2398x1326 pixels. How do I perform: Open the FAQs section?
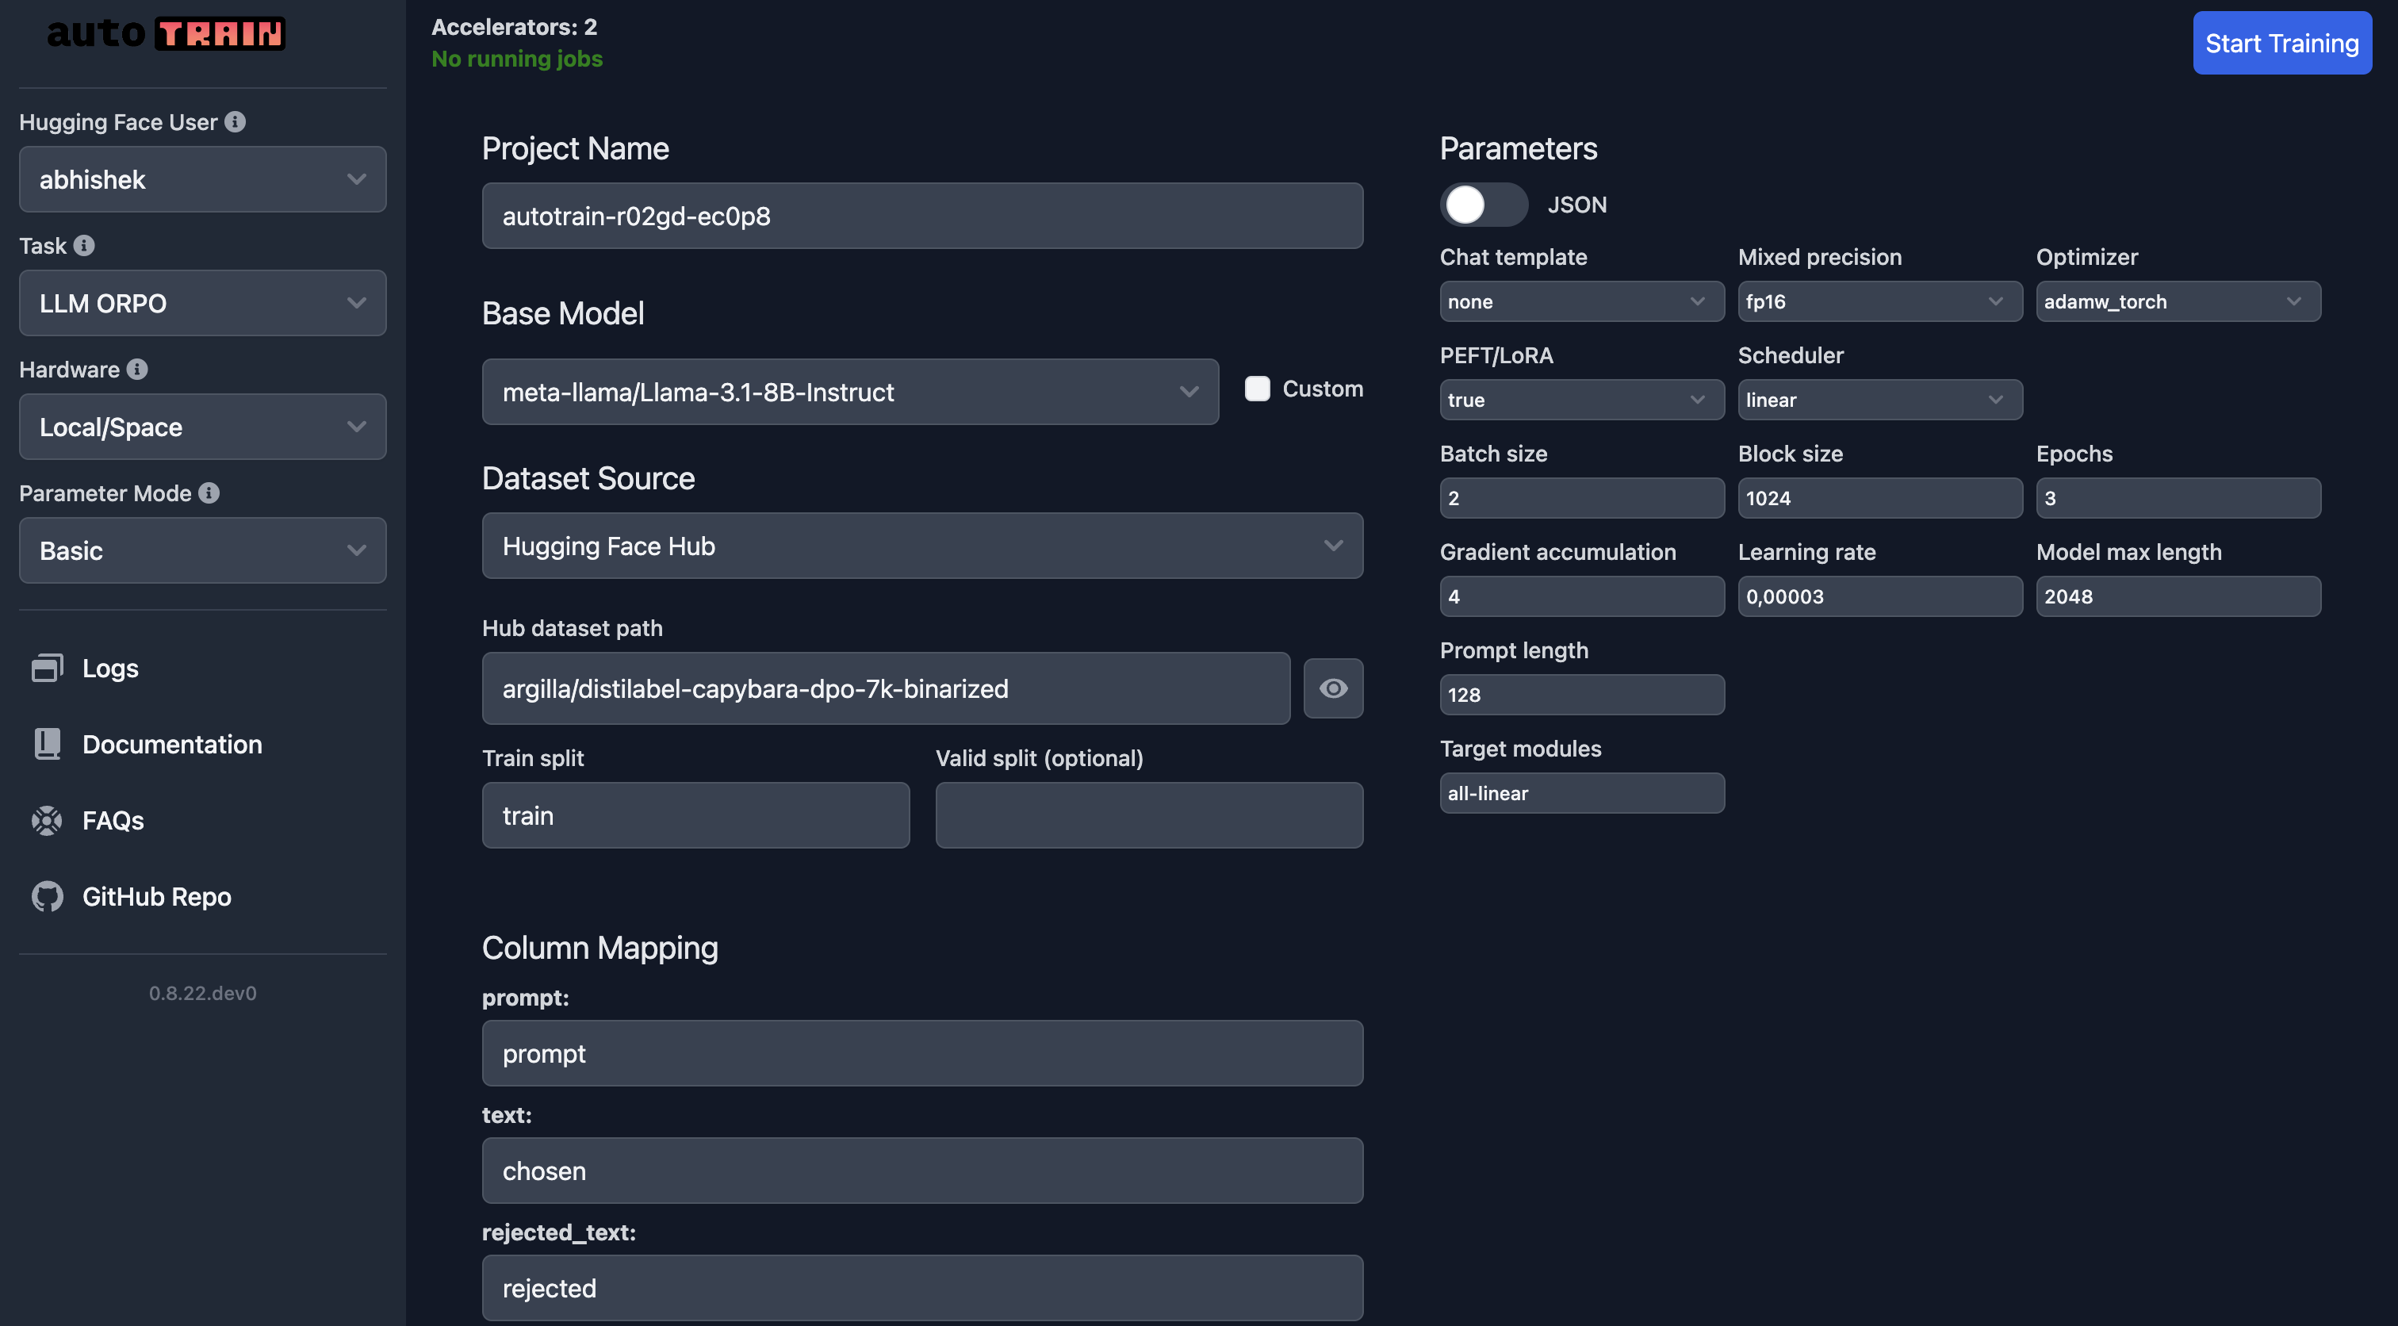click(111, 818)
